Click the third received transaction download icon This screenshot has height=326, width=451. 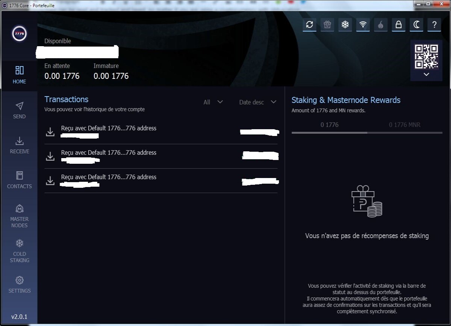tap(50, 181)
